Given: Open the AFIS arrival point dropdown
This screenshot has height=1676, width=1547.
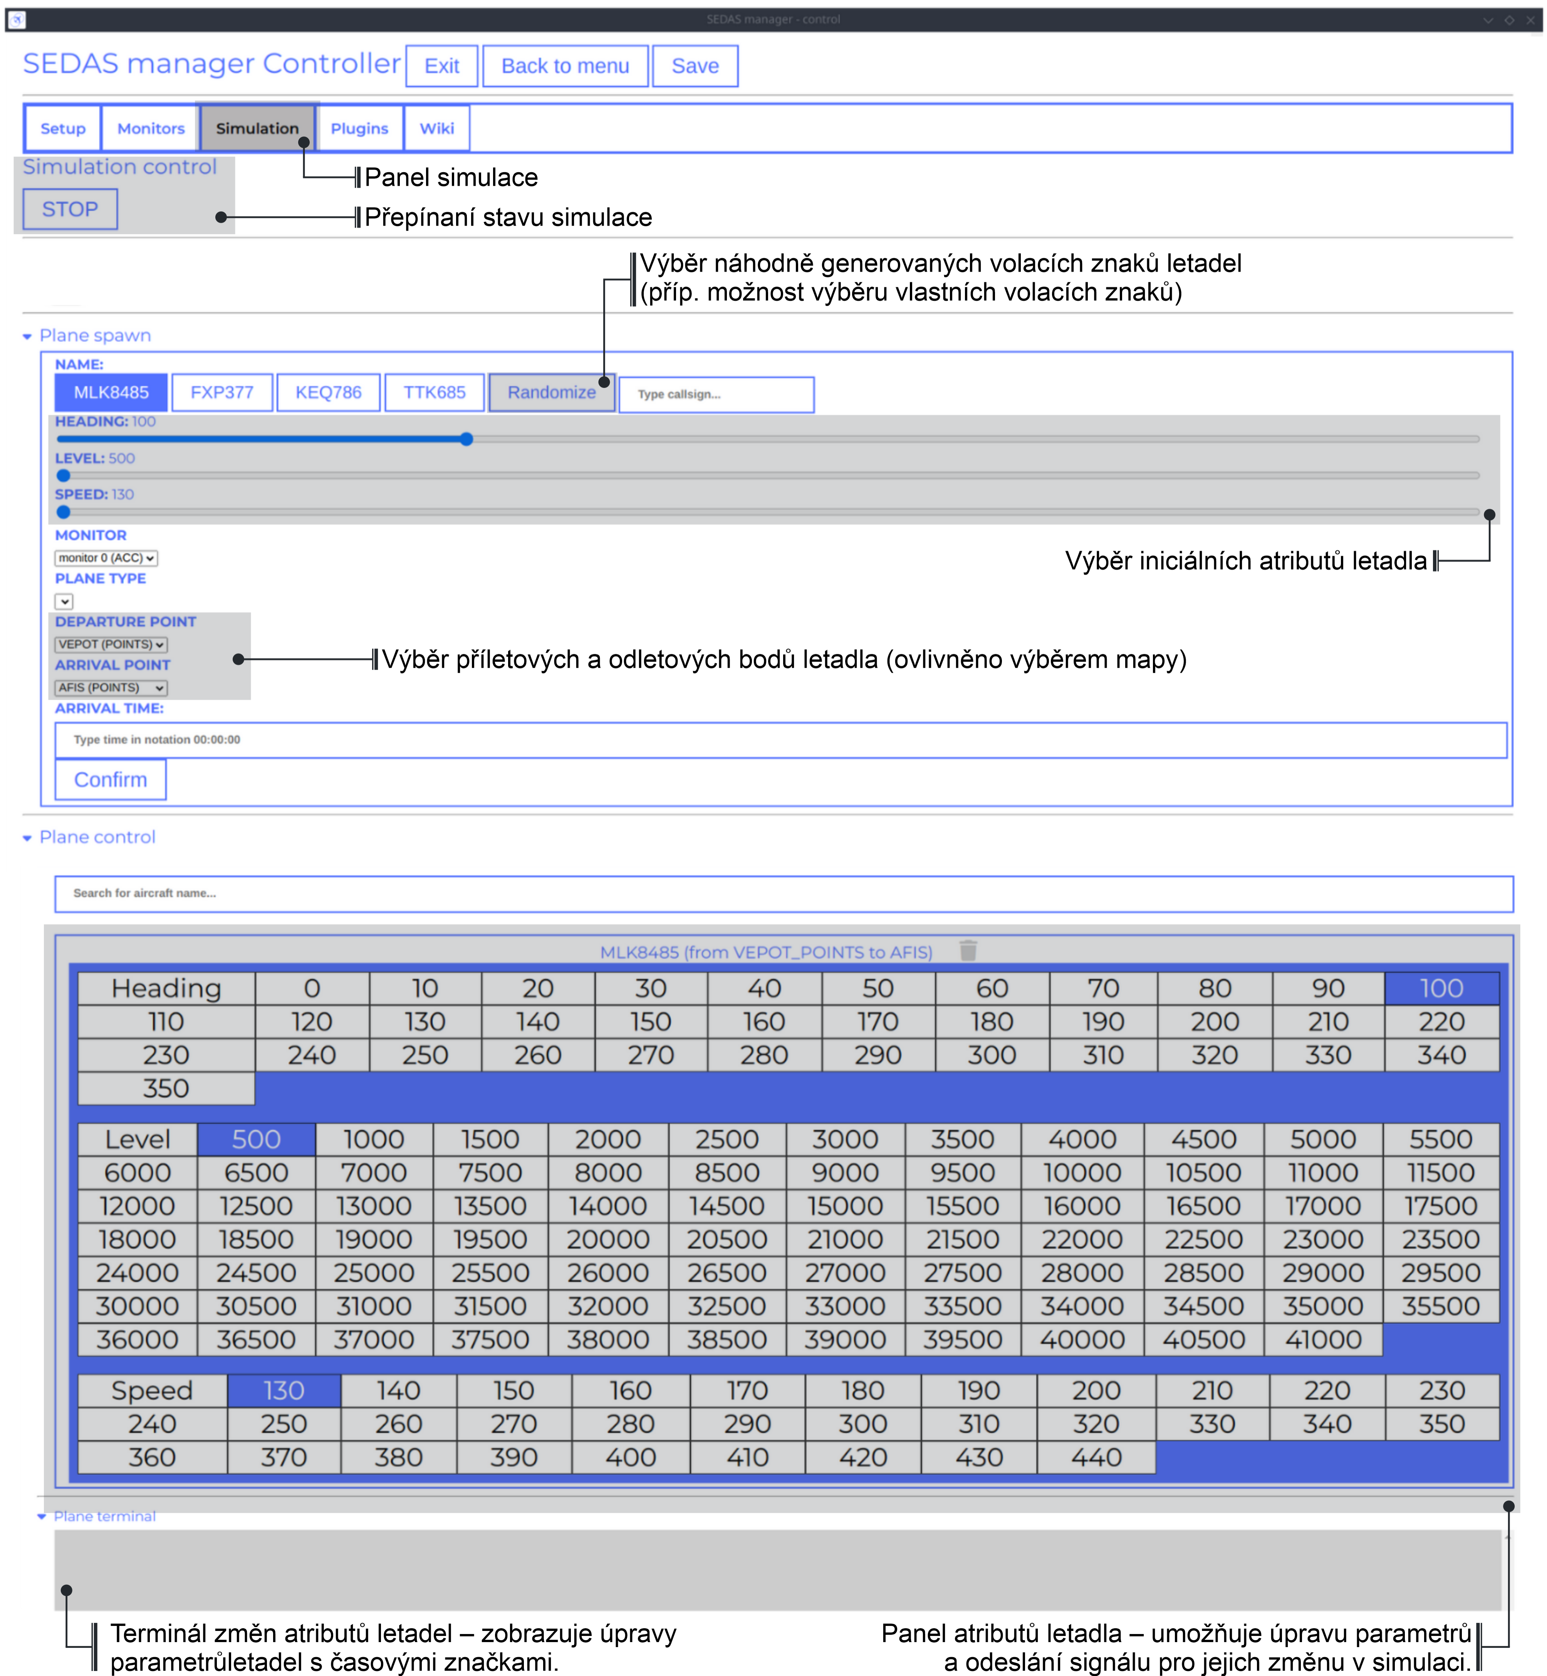Looking at the screenshot, I should click(x=111, y=688).
